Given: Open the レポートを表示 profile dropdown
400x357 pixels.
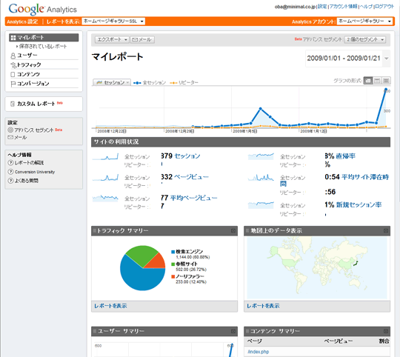Looking at the screenshot, I should tap(113, 21).
